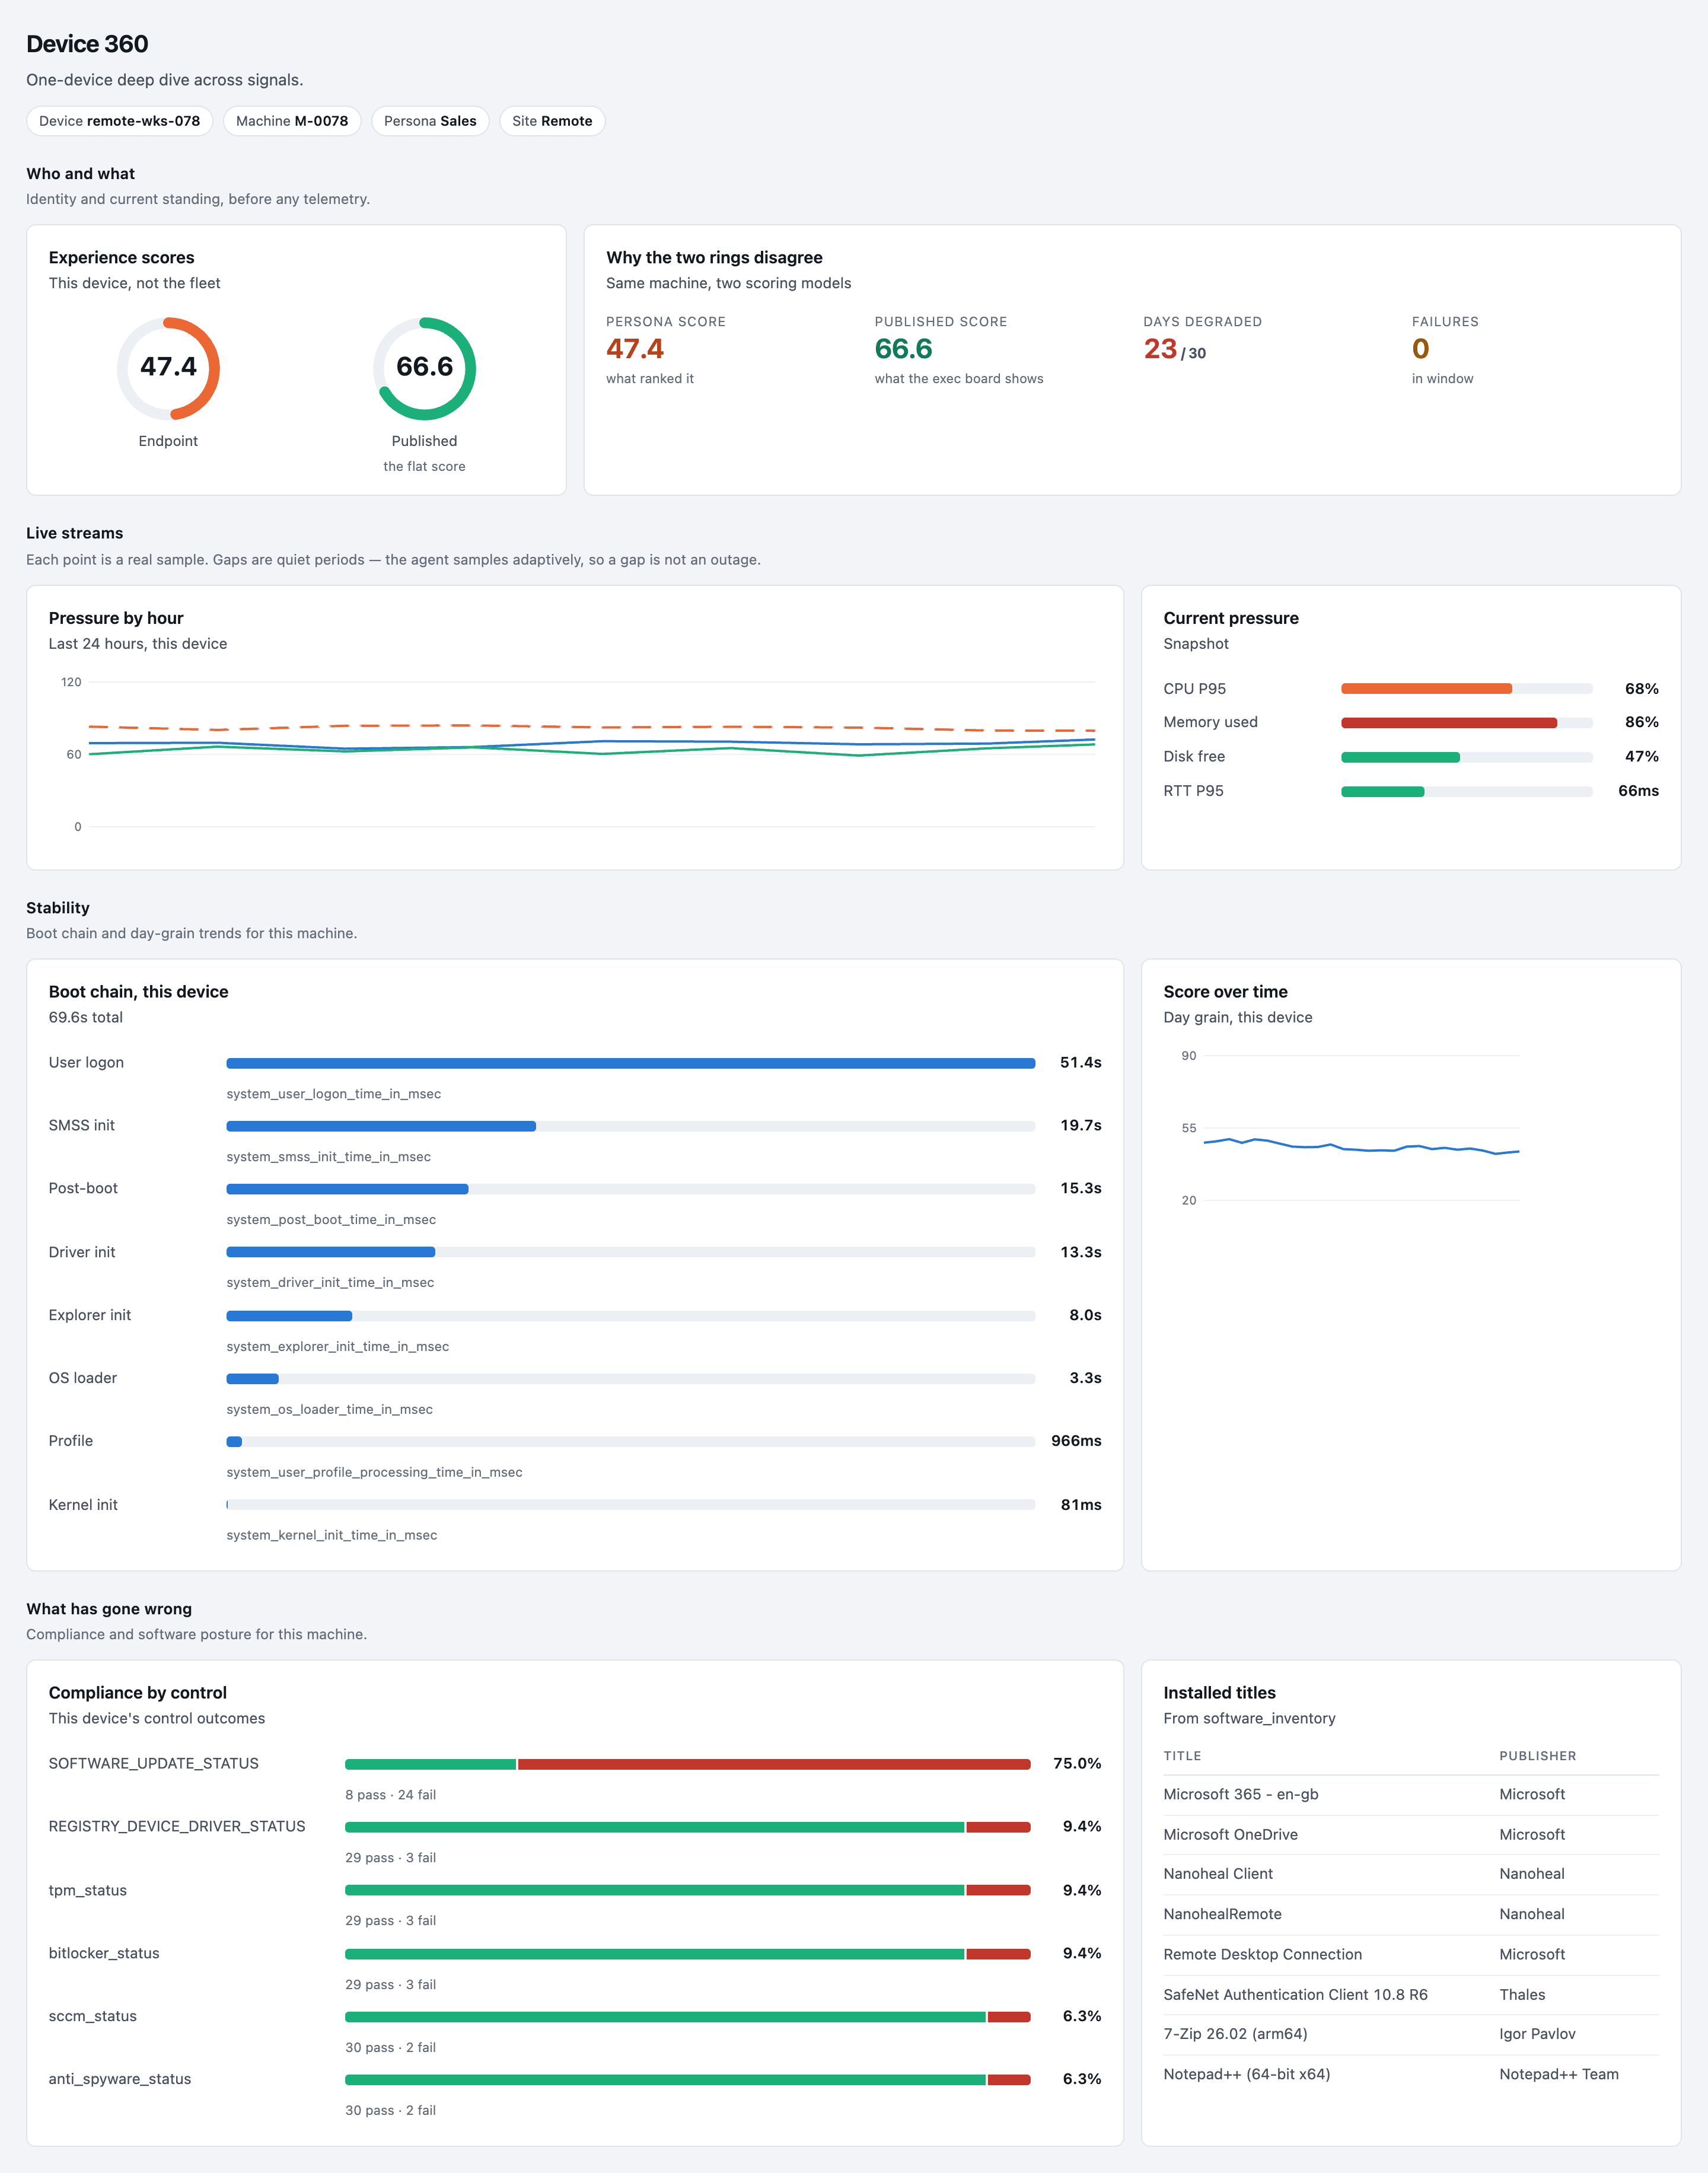Click the Explorer init duration bar
Image resolution: width=1708 pixels, height=2173 pixels.
631,1316
